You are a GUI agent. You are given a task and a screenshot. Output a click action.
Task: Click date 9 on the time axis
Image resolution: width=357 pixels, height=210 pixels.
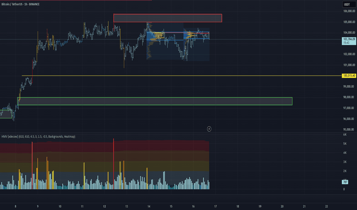pos(38,206)
